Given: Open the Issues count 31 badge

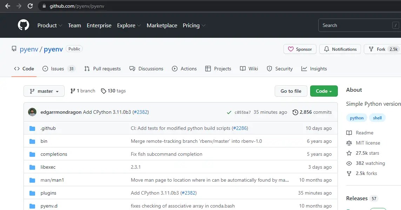Looking at the screenshot, I should tap(71, 69).
